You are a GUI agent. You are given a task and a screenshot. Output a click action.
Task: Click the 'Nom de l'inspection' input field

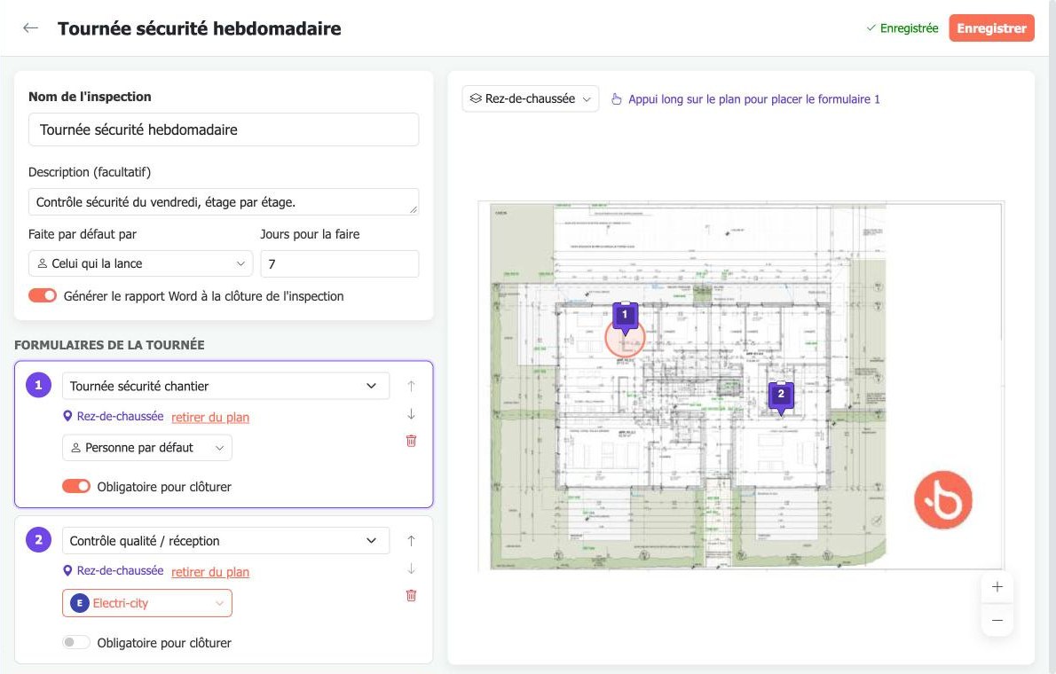224,129
